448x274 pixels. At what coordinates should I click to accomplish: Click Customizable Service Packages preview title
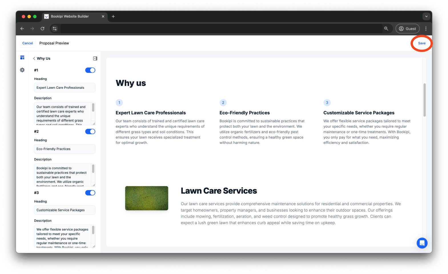tap(359, 113)
